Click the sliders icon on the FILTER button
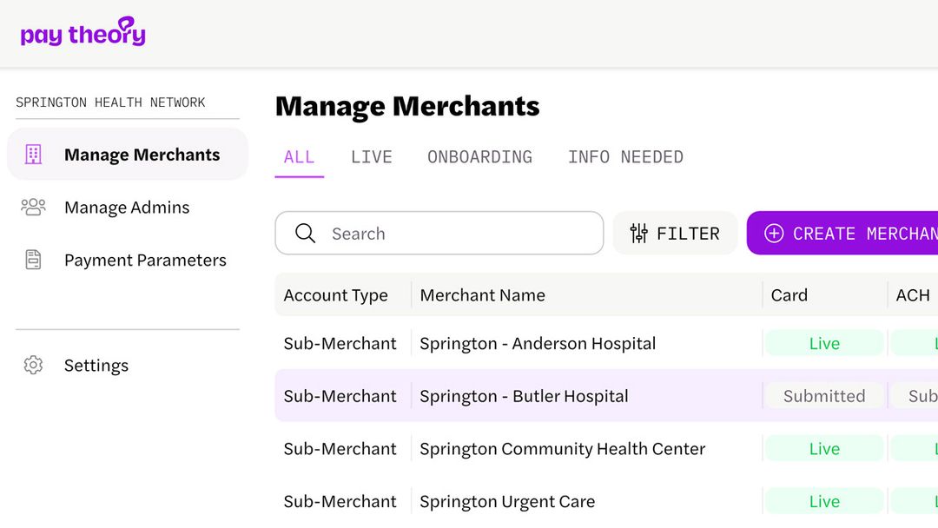938x528 pixels. (638, 233)
